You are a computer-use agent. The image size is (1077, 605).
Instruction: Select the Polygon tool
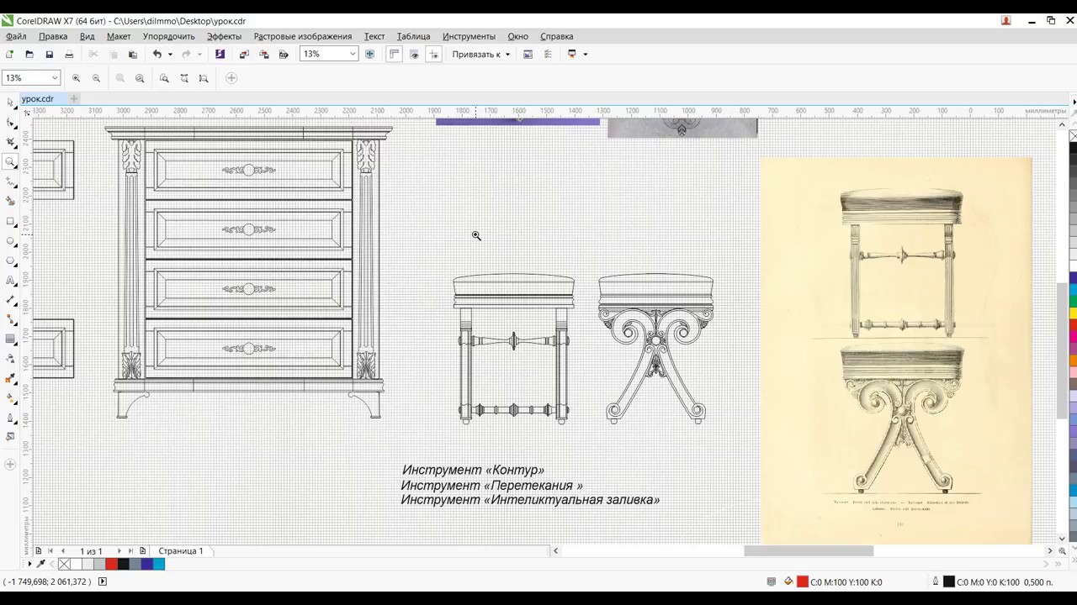click(10, 260)
